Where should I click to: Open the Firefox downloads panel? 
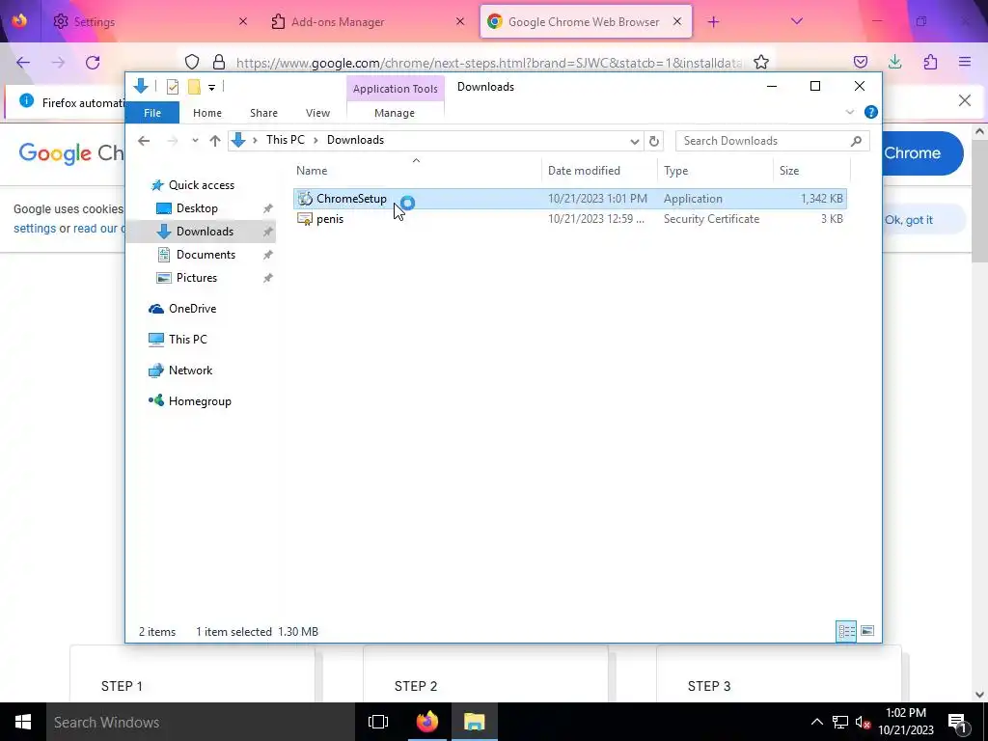point(894,62)
